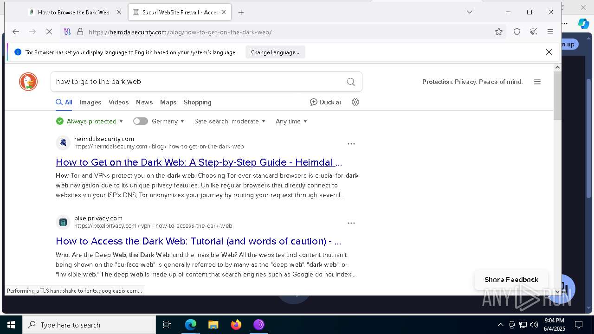Open more options for pixelprivacy result
The width and height of the screenshot is (594, 334).
tap(351, 223)
